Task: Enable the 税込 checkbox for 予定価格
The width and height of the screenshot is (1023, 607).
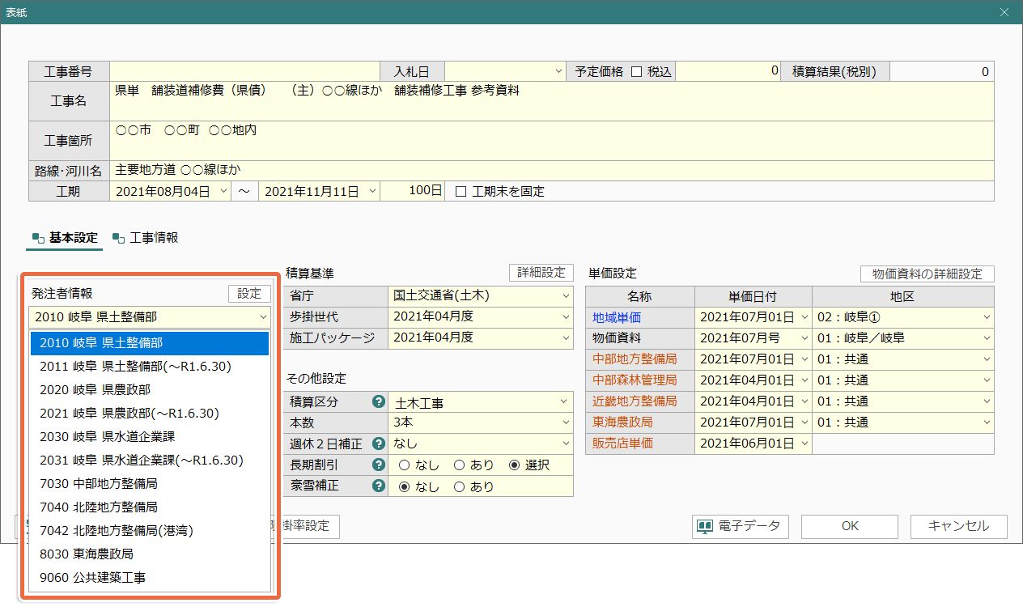Action: pos(636,72)
